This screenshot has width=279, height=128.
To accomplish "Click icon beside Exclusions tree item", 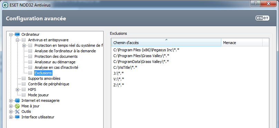I will pyautogui.click(x=30, y=73).
